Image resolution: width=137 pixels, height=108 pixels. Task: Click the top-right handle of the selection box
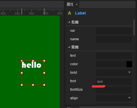pos(44,61)
